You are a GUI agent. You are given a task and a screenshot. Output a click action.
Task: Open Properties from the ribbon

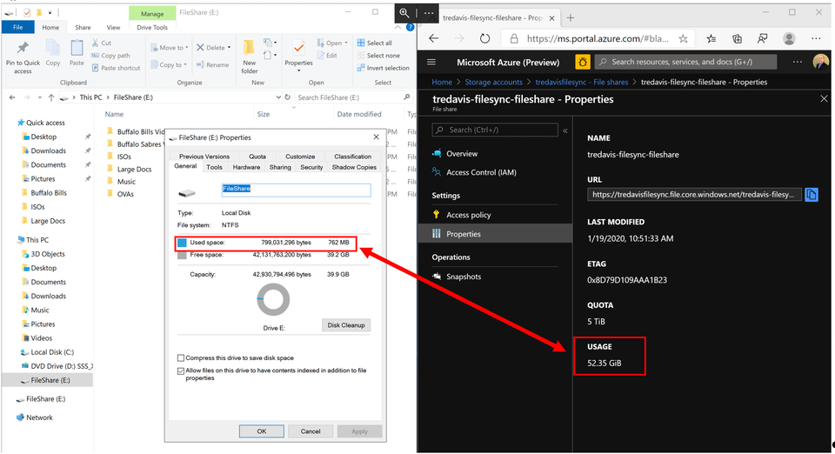click(298, 56)
